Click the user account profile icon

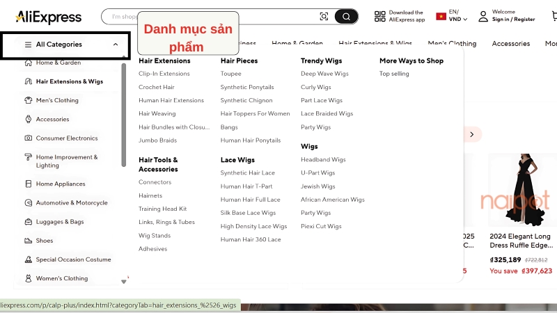tap(483, 16)
